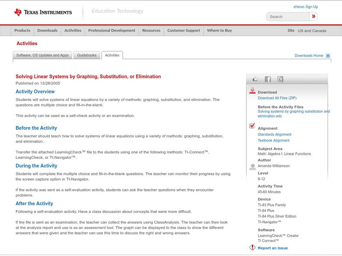
Task: Download All Files (ZIP)
Action: pos(277,98)
